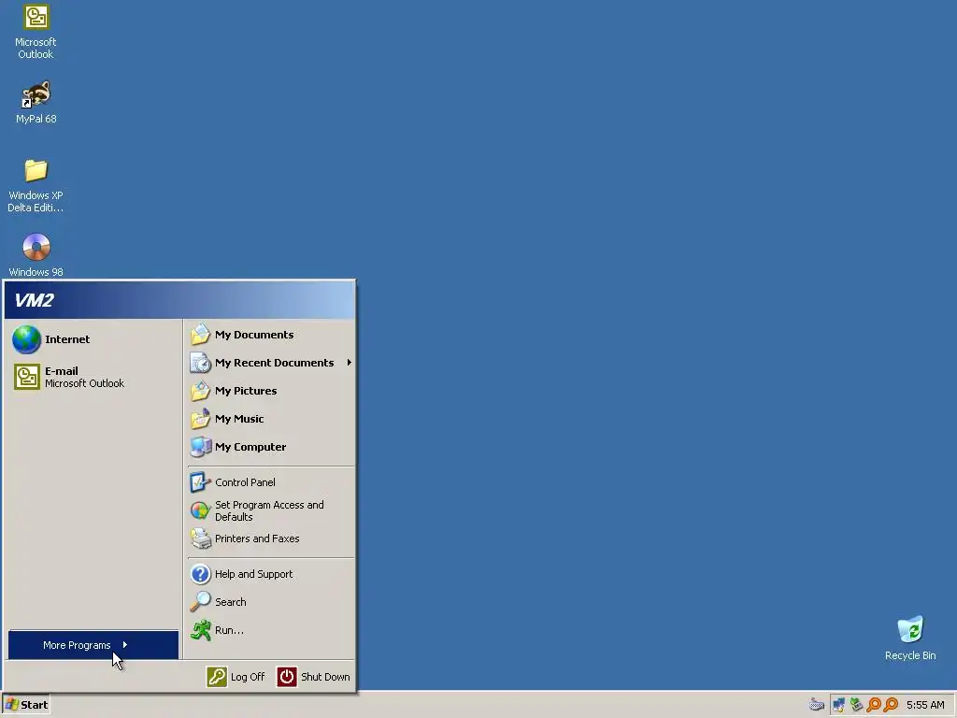The height and width of the screenshot is (718, 957).
Task: Open Set Program Access and Defaults
Action: 271,510
